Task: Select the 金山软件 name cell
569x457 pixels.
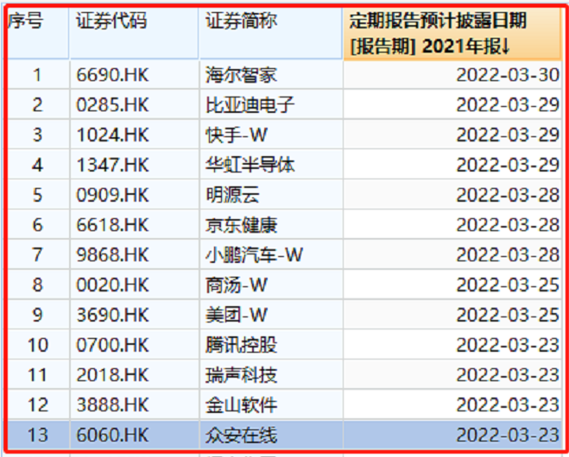Action: [x=271, y=405]
